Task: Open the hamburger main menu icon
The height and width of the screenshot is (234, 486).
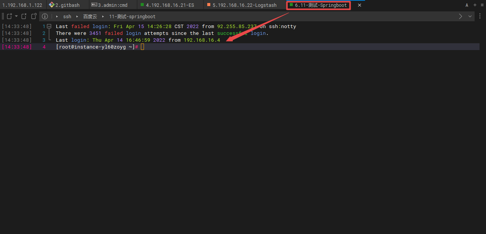Action: pyautogui.click(x=482, y=5)
